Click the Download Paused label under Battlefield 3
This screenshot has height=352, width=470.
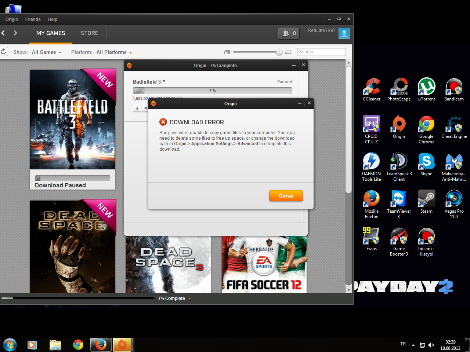tap(60, 186)
